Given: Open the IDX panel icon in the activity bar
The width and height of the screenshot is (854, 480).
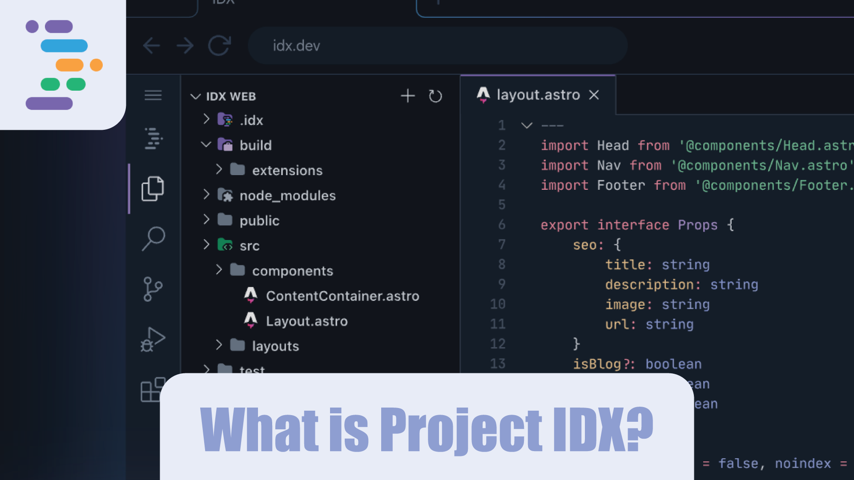Looking at the screenshot, I should [x=153, y=138].
